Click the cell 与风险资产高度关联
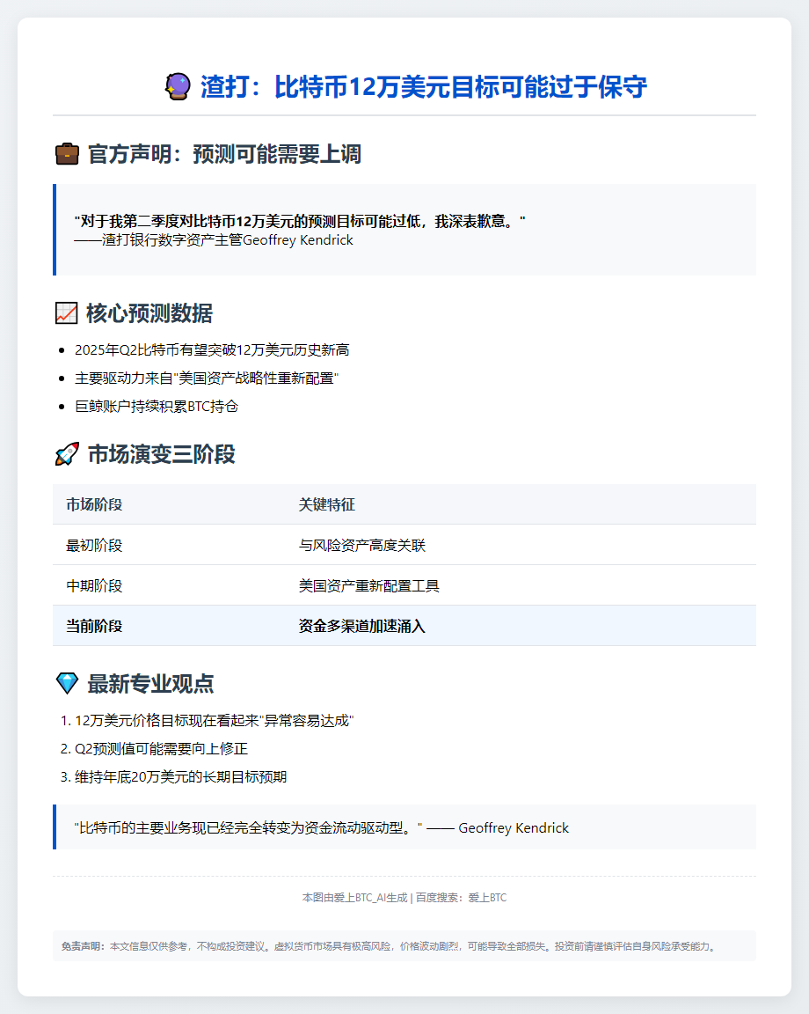 (362, 545)
